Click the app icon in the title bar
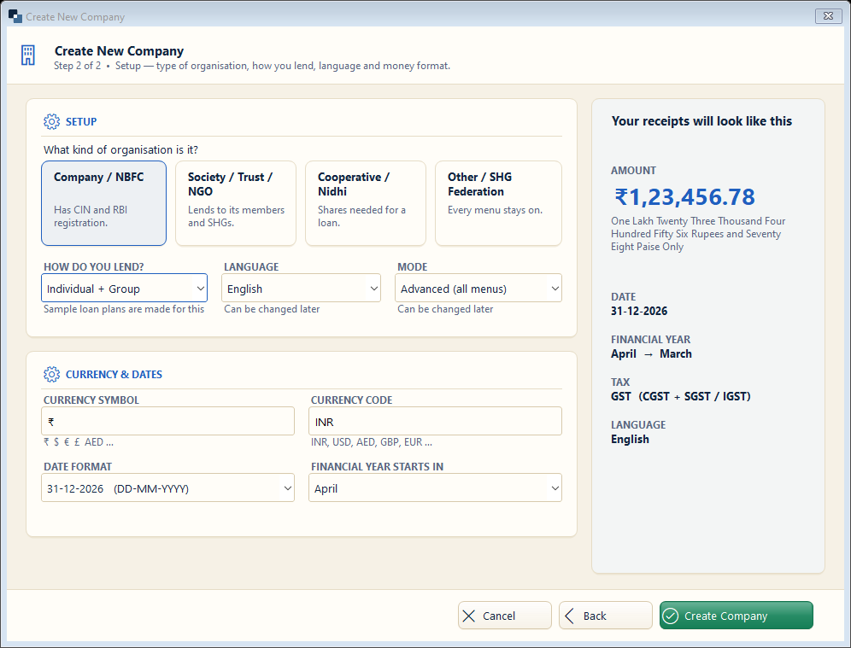 point(15,16)
